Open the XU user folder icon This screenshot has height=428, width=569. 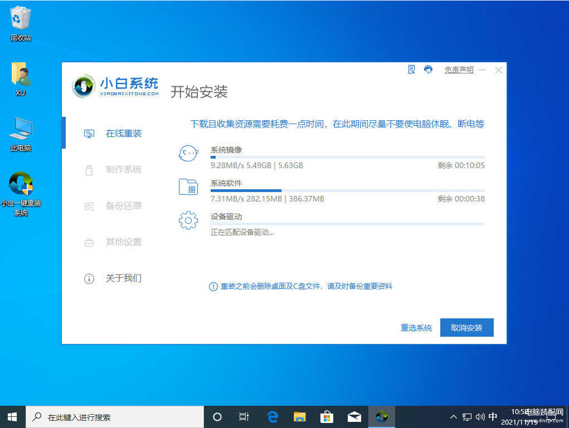20,79
